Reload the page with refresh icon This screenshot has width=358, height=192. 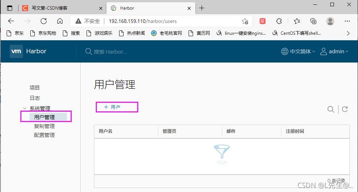point(44,21)
